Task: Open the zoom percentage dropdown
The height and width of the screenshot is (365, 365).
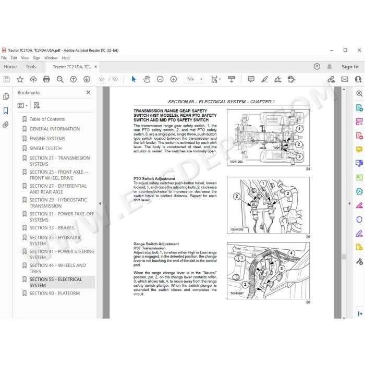Action: pyautogui.click(x=201, y=79)
